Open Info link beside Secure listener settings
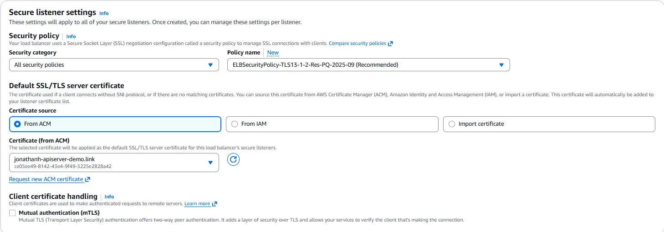664x232 pixels. click(104, 13)
